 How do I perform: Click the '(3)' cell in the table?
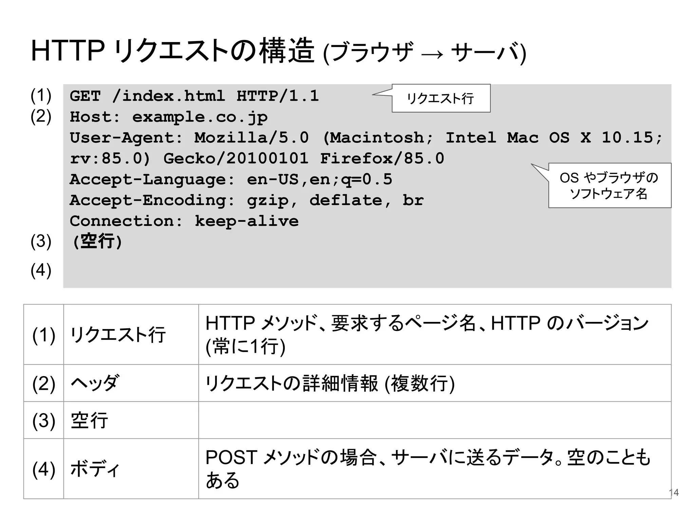(x=44, y=420)
